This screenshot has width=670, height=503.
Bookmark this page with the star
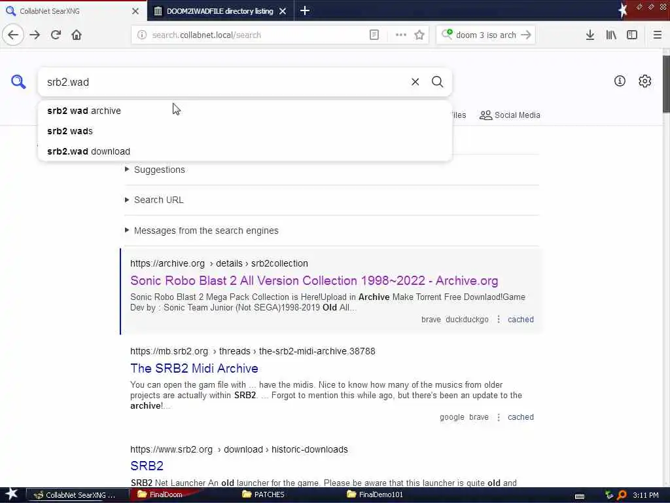419,35
